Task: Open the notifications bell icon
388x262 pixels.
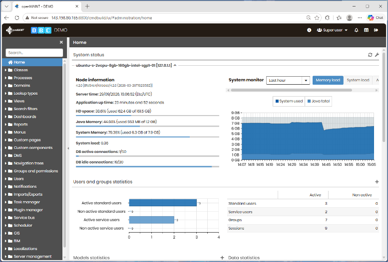Action: click(x=357, y=30)
